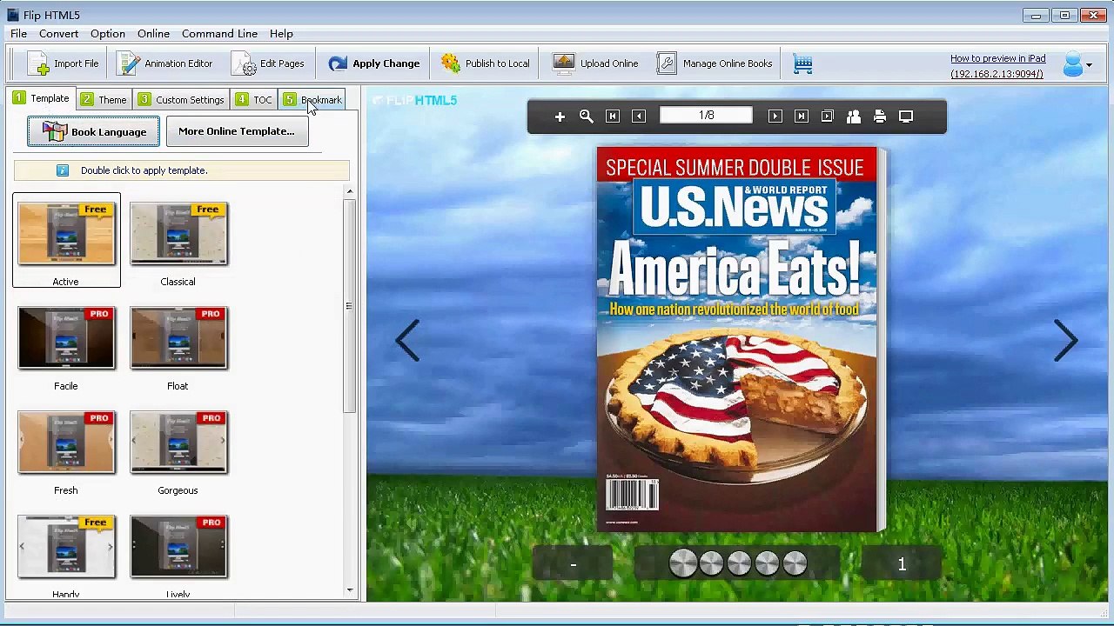The height and width of the screenshot is (626, 1114).
Task: Click the Book Language button
Action: click(93, 131)
